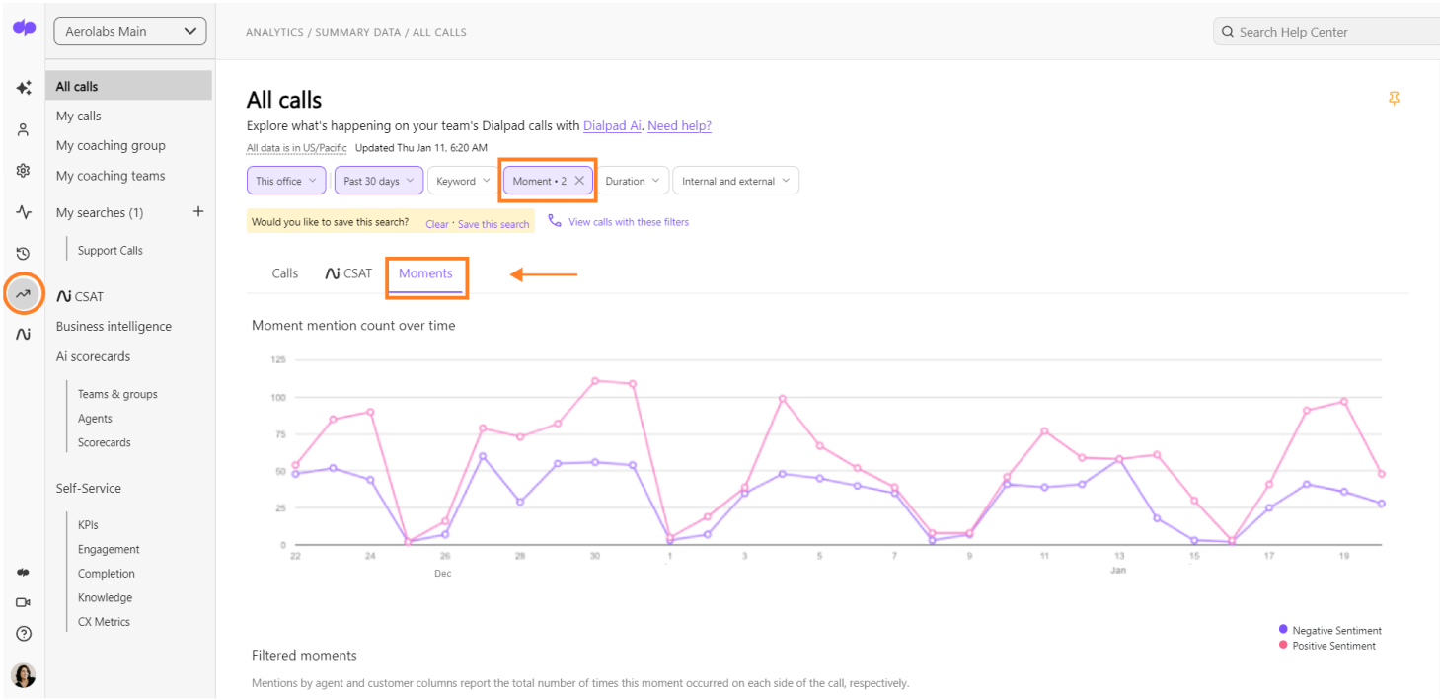Image resolution: width=1440 pixels, height=700 pixels.
Task: Click the Negative Sentiment legend swatch
Action: click(1283, 630)
